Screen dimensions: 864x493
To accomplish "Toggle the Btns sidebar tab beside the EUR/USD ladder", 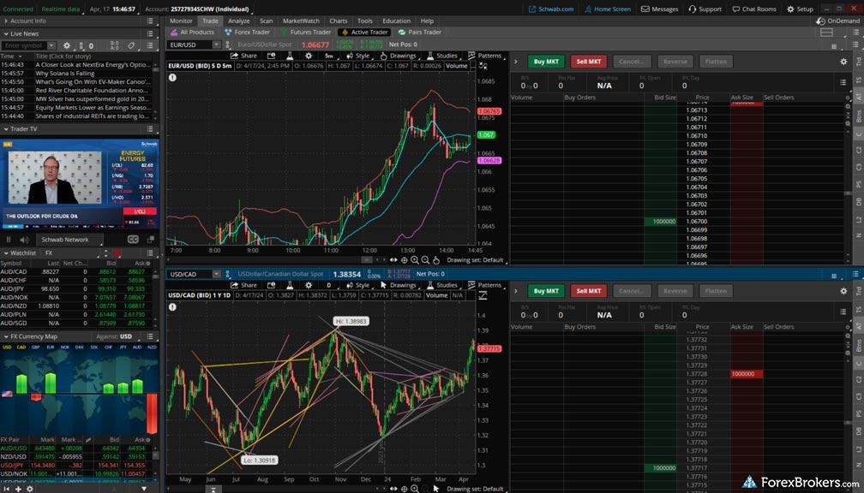I will click(859, 116).
